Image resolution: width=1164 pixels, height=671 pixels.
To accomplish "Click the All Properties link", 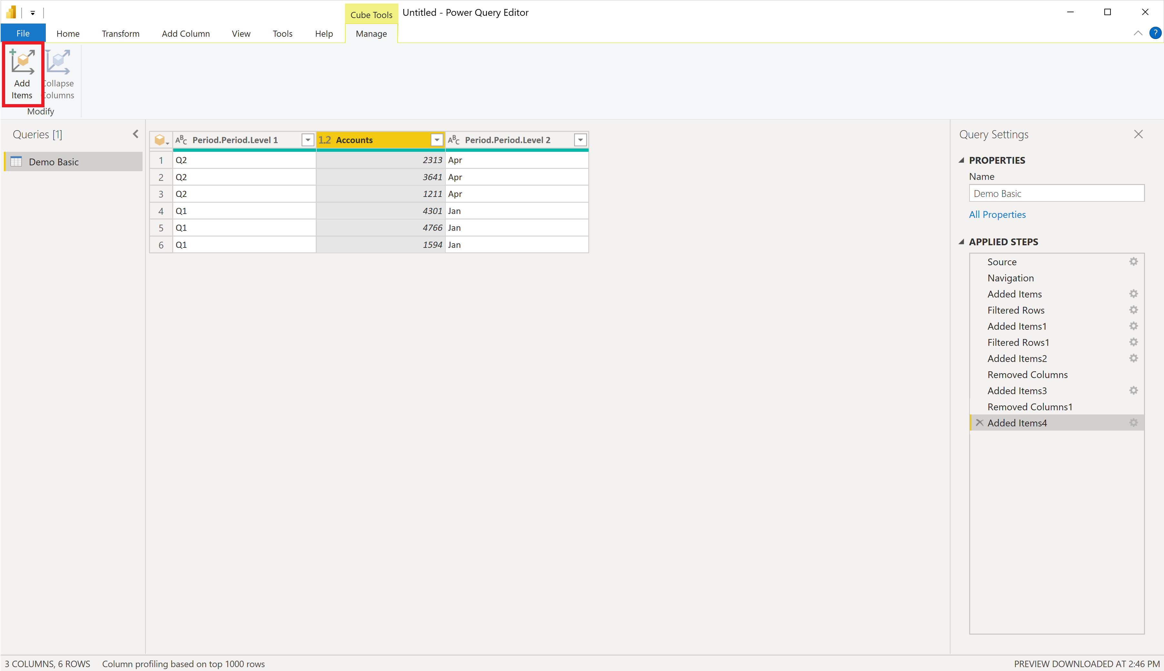I will (x=997, y=214).
